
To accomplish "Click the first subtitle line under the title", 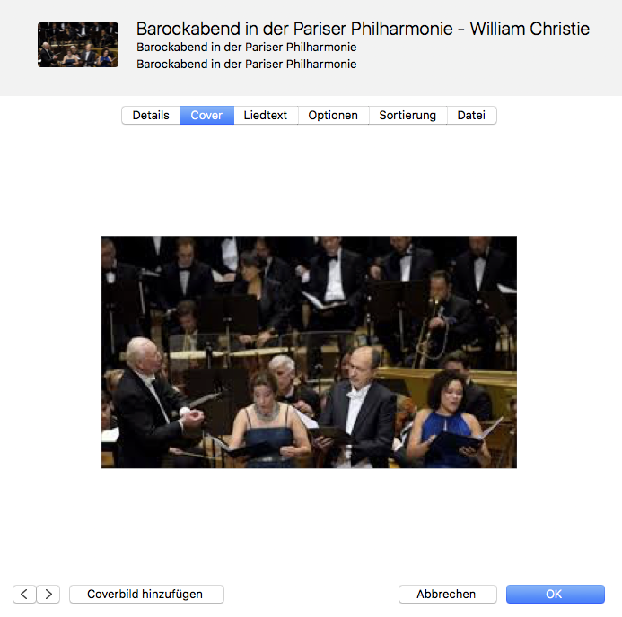I will click(x=247, y=47).
